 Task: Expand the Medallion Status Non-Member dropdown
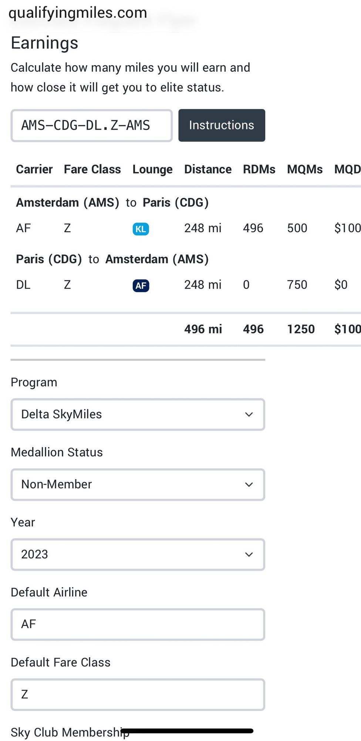pyautogui.click(x=138, y=484)
